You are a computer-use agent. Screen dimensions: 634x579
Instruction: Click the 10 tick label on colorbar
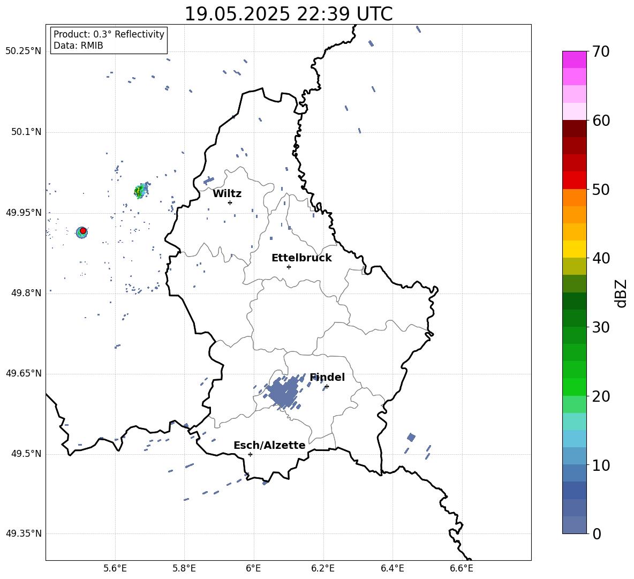601,465
